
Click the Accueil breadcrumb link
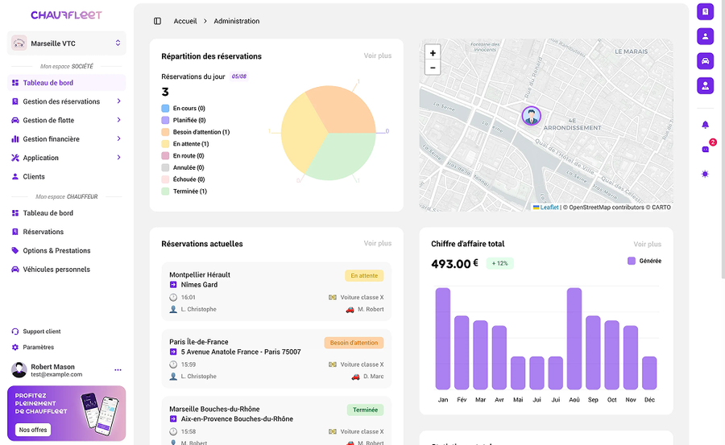pyautogui.click(x=185, y=21)
